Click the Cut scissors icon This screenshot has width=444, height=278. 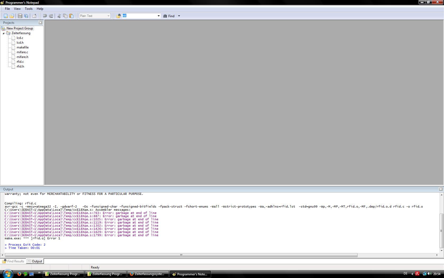[x=59, y=16]
